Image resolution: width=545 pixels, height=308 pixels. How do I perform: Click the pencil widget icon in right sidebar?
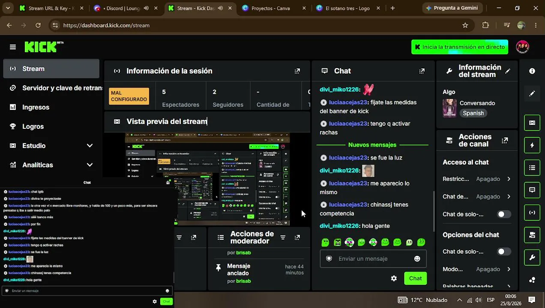(x=532, y=93)
